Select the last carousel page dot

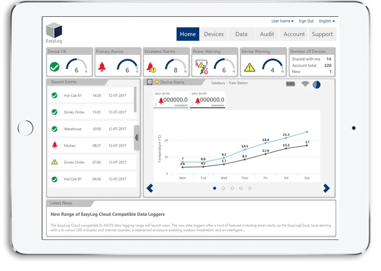click(x=250, y=188)
